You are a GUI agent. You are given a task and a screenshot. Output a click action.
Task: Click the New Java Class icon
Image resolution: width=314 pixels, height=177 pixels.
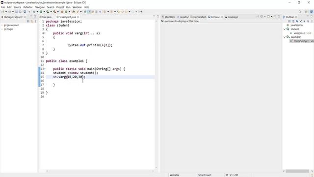[66, 12]
